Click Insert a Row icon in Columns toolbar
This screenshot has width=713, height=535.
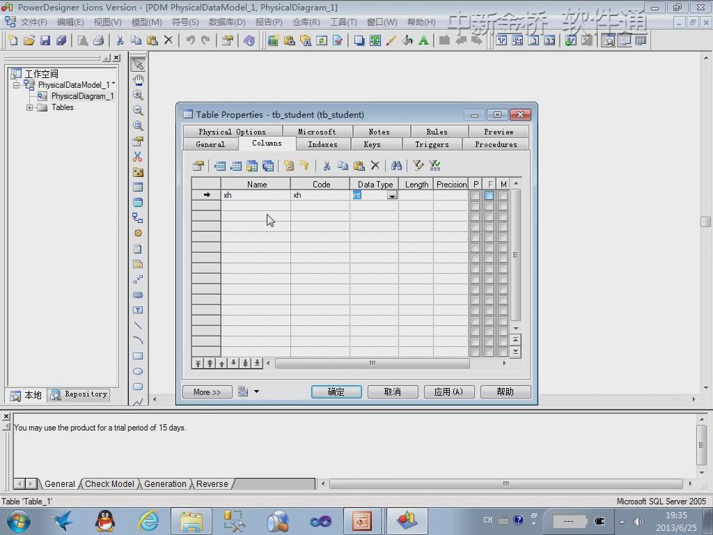click(x=219, y=166)
